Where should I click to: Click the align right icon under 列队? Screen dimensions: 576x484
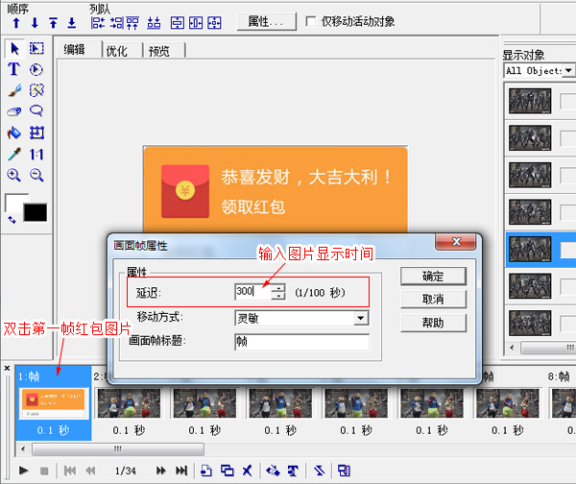pyautogui.click(x=117, y=23)
